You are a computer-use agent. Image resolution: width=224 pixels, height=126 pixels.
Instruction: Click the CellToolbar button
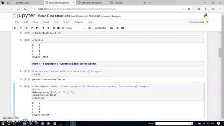coord(100,28)
